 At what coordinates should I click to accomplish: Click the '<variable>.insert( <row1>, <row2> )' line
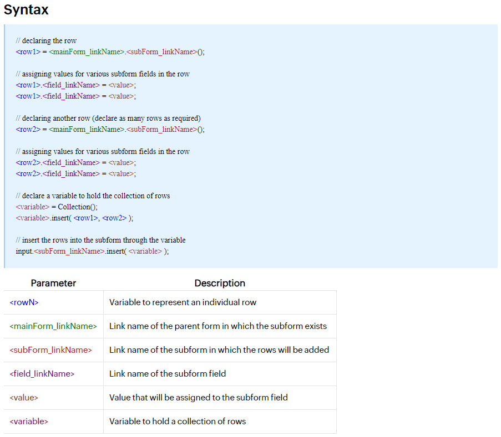pos(74,218)
